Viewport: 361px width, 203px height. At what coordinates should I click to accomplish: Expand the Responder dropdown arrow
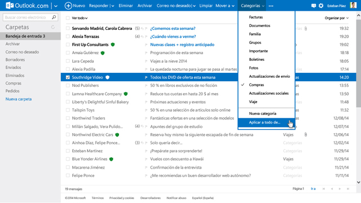[113, 6]
